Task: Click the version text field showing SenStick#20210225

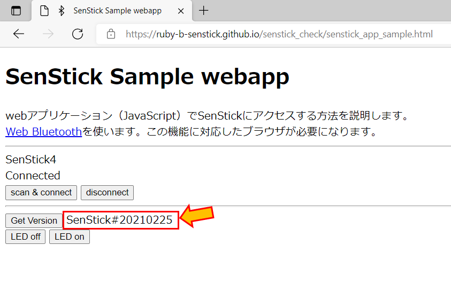Action: point(120,220)
